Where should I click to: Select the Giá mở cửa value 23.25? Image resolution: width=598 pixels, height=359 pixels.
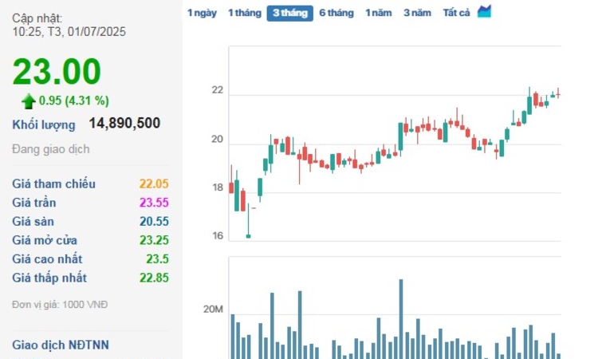[x=154, y=240]
